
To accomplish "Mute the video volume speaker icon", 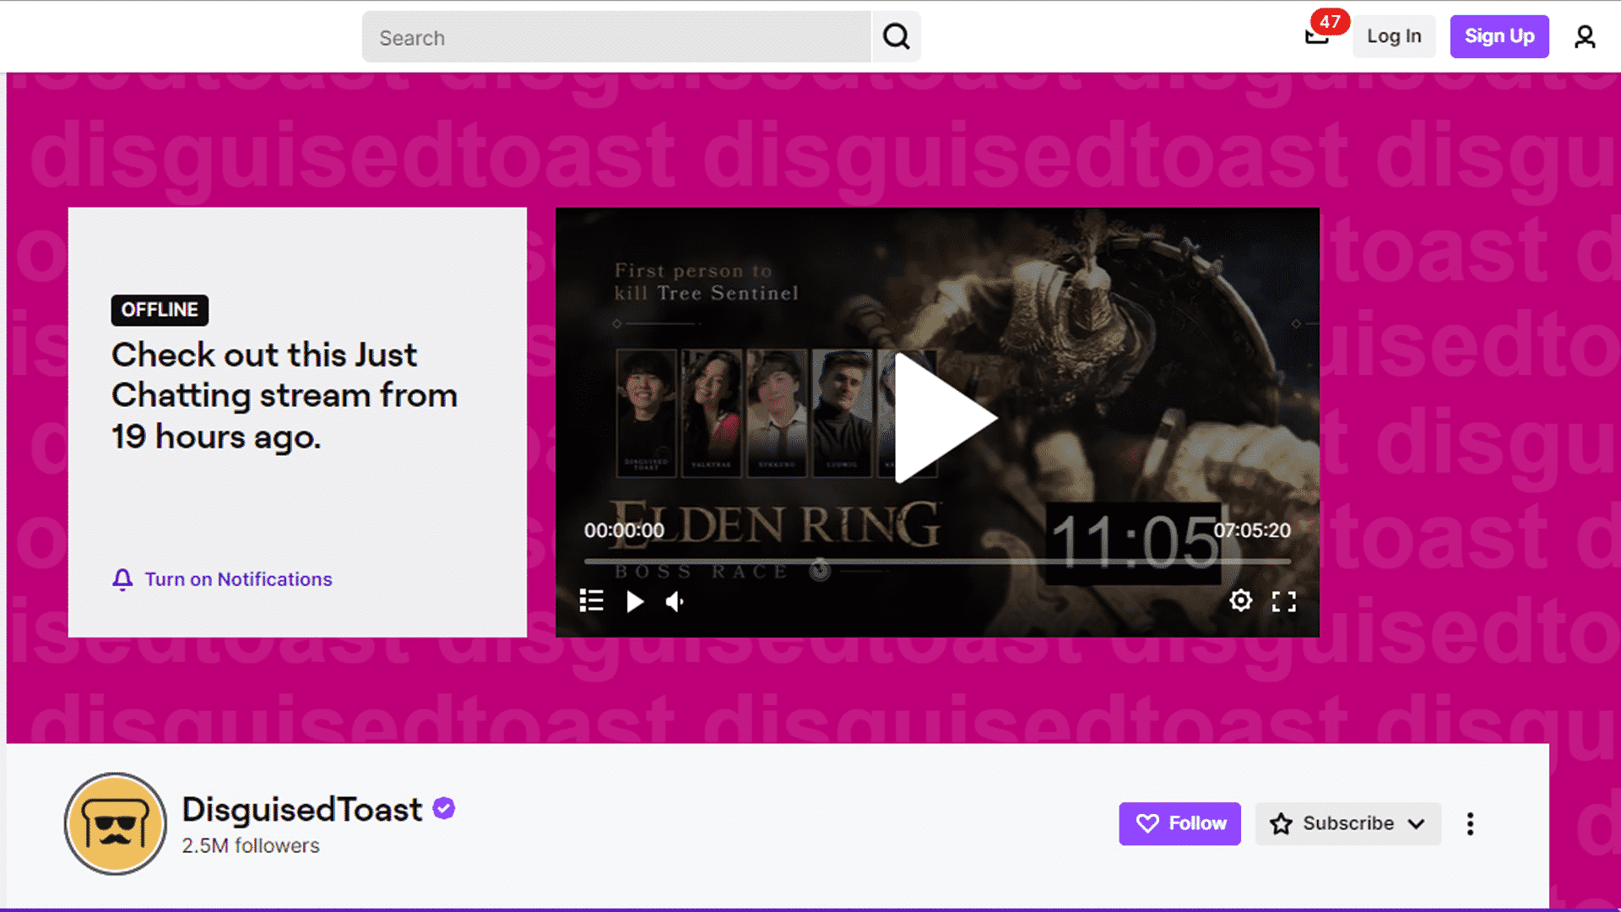I will [x=675, y=601].
